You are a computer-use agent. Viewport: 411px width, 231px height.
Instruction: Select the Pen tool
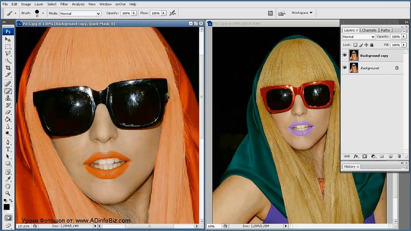click(x=8, y=142)
